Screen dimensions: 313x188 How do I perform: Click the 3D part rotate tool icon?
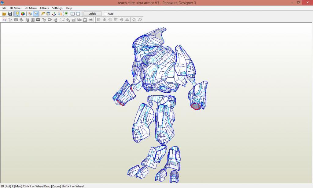tap(44, 20)
